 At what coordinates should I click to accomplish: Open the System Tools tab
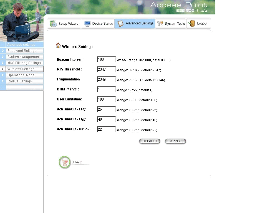tap(171, 24)
